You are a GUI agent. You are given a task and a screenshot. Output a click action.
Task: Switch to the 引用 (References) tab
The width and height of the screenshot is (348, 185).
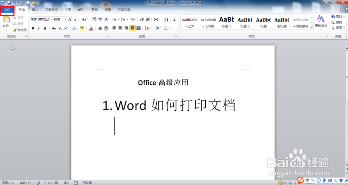coord(68,9)
